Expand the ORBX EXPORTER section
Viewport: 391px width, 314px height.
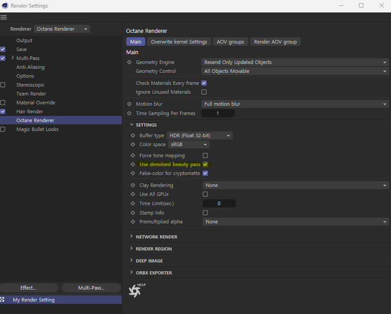(132, 272)
